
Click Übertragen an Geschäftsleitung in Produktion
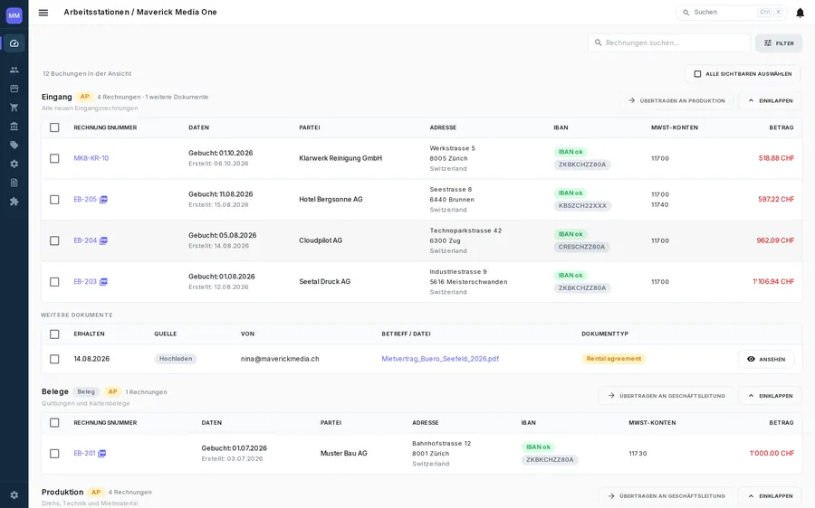click(x=666, y=496)
